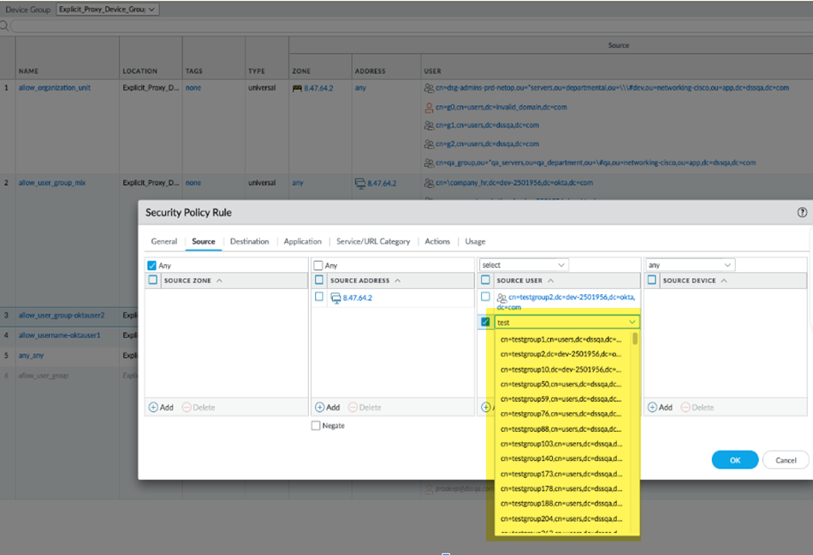Switch to the Destination tab
This screenshot has width=813, height=555.
point(249,241)
